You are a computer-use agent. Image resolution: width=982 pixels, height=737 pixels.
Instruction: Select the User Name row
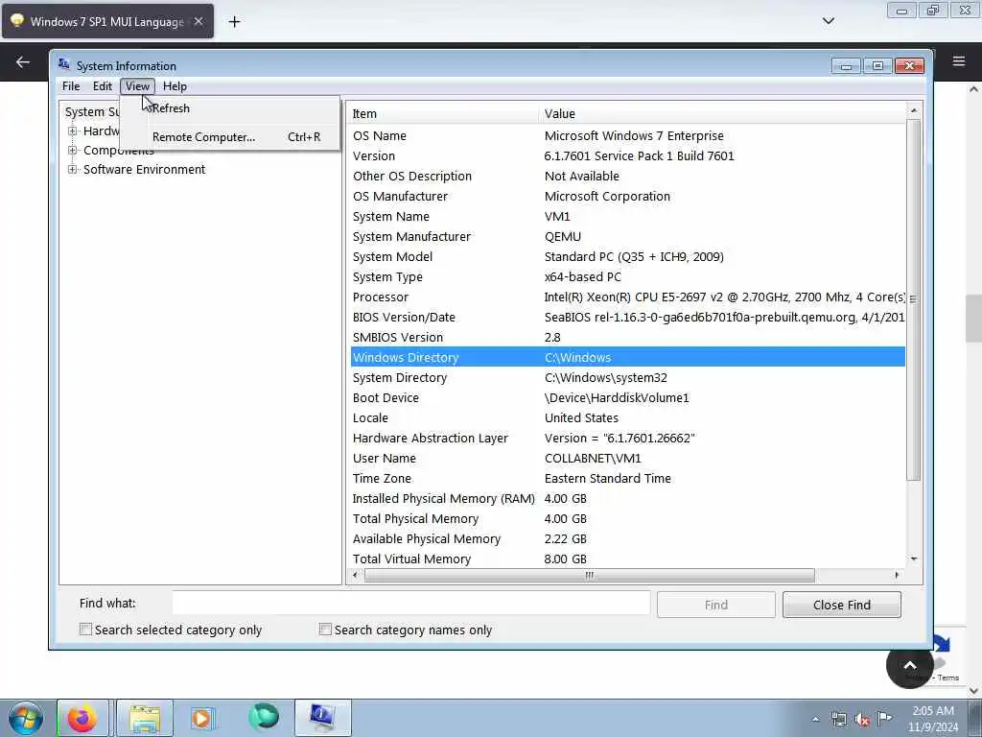tap(627, 458)
